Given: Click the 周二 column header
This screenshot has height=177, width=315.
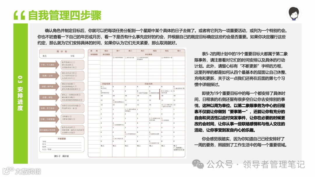Looking at the screenshot, I should point(130,51).
